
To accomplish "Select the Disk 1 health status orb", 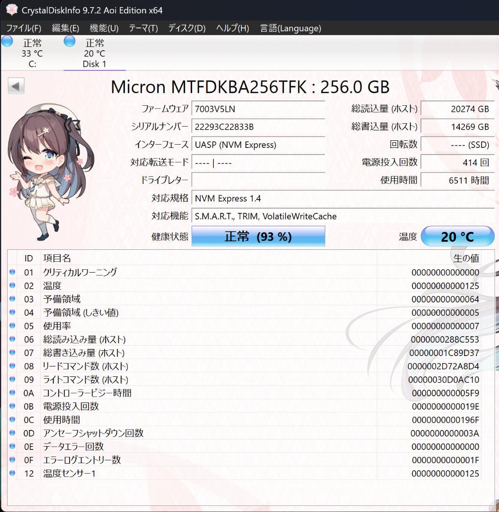I will tap(69, 41).
